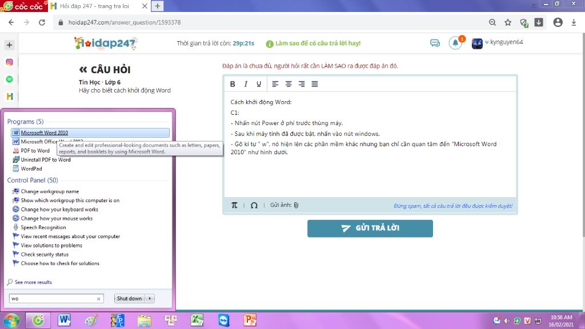Click the Start menu search box
Viewport: 585px width, 329px height.
(53, 298)
